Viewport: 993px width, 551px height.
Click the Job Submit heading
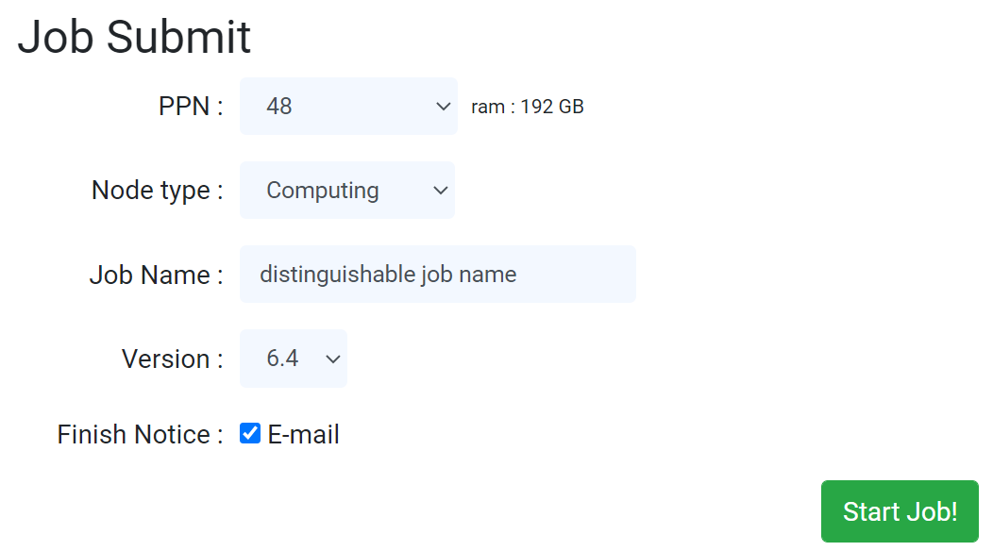click(x=134, y=38)
